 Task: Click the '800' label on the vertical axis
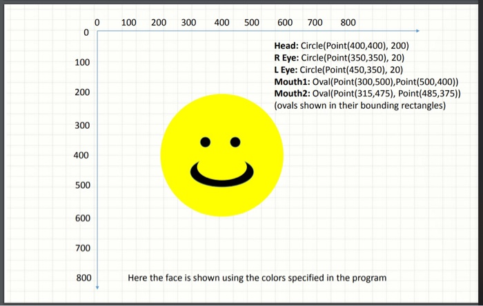[83, 278]
